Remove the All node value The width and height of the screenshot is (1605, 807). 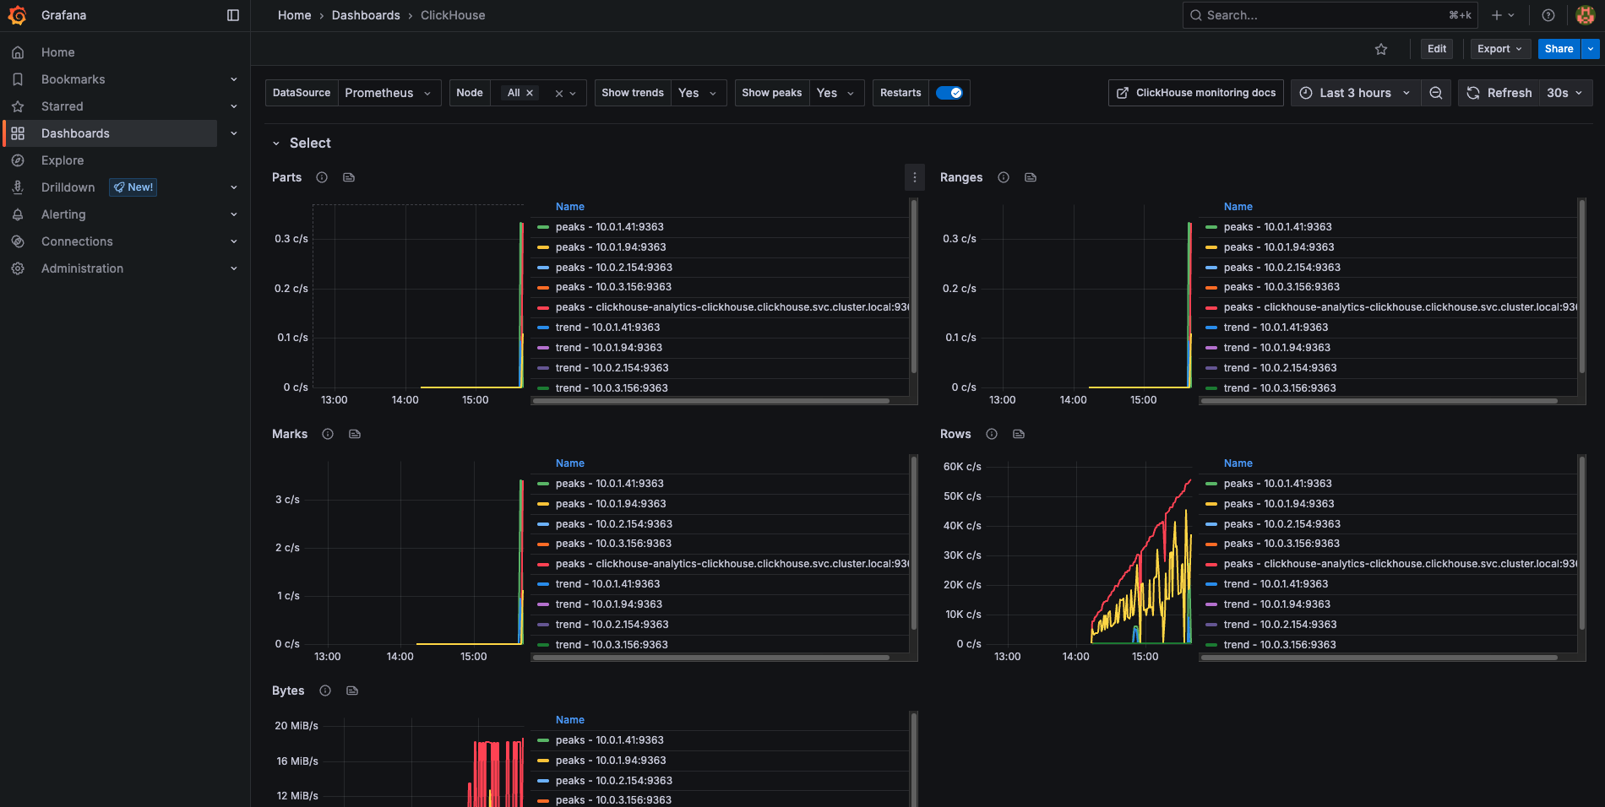(x=530, y=93)
